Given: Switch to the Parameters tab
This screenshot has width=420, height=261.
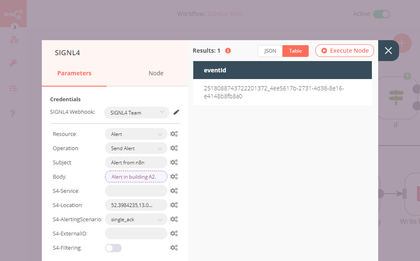Looking at the screenshot, I should click(74, 73).
